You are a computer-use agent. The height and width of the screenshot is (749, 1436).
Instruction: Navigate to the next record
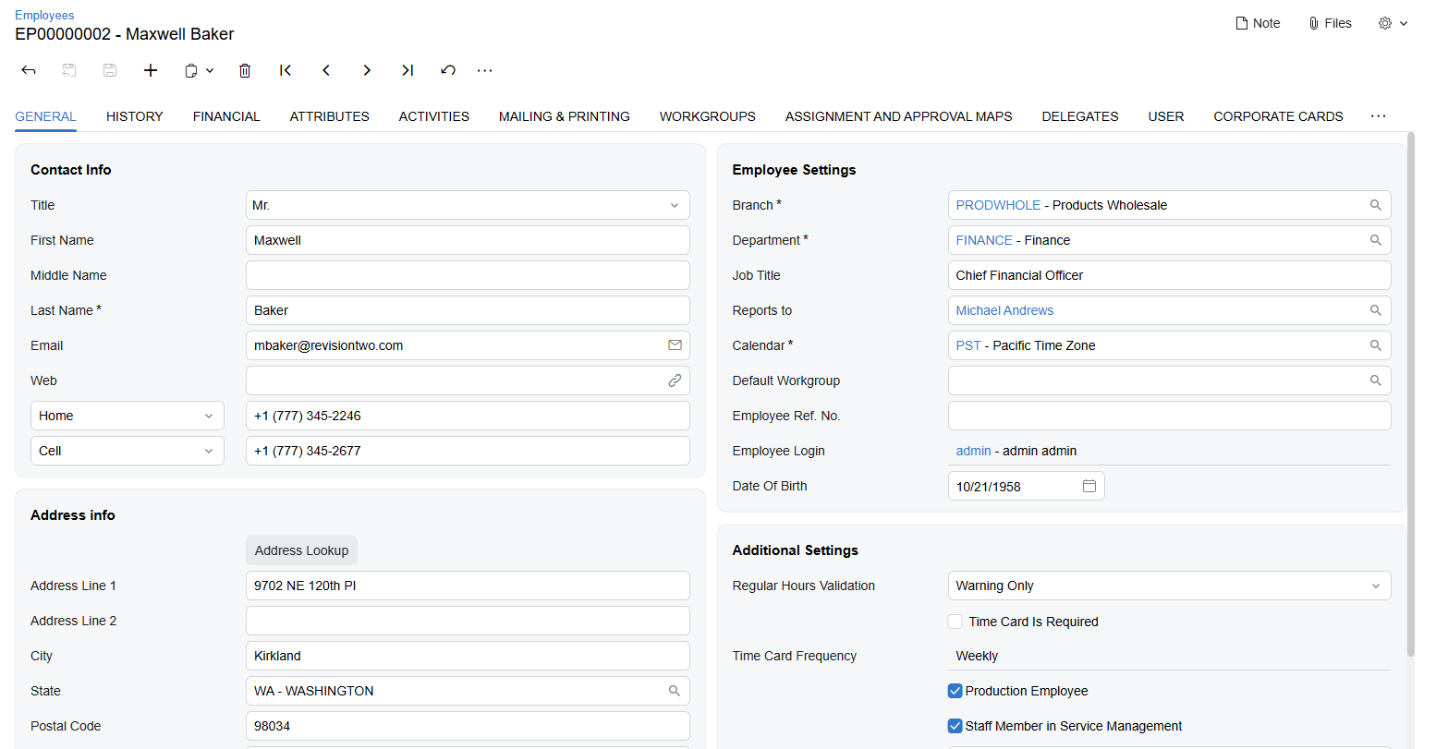point(367,70)
